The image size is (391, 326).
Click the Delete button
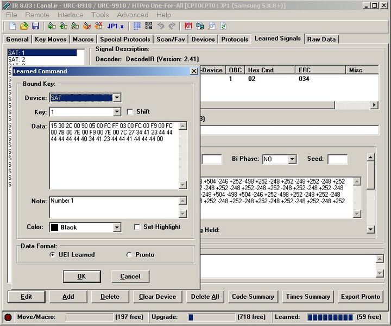pos(110,297)
